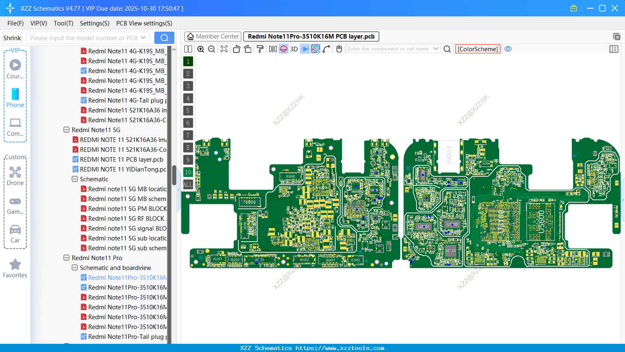
Task: Collapse the Schematic and boardview folder
Action: [x=75, y=267]
